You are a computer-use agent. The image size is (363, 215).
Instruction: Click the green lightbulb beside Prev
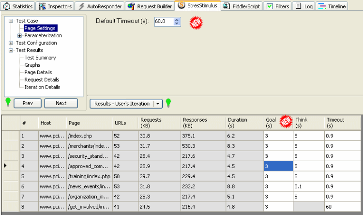pyautogui.click(x=8, y=102)
